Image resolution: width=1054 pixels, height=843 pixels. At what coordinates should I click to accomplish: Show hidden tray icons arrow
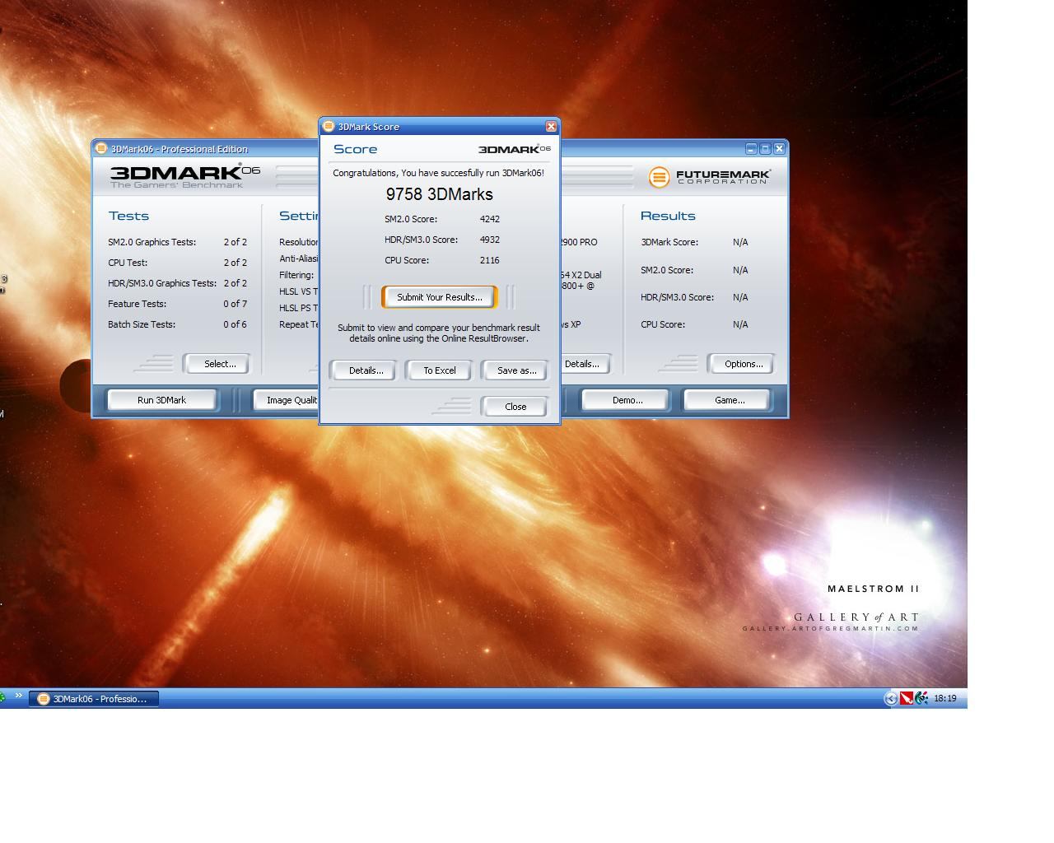pos(890,699)
